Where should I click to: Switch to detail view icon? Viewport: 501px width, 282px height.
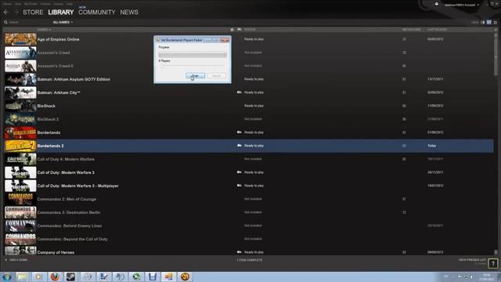(x=483, y=22)
